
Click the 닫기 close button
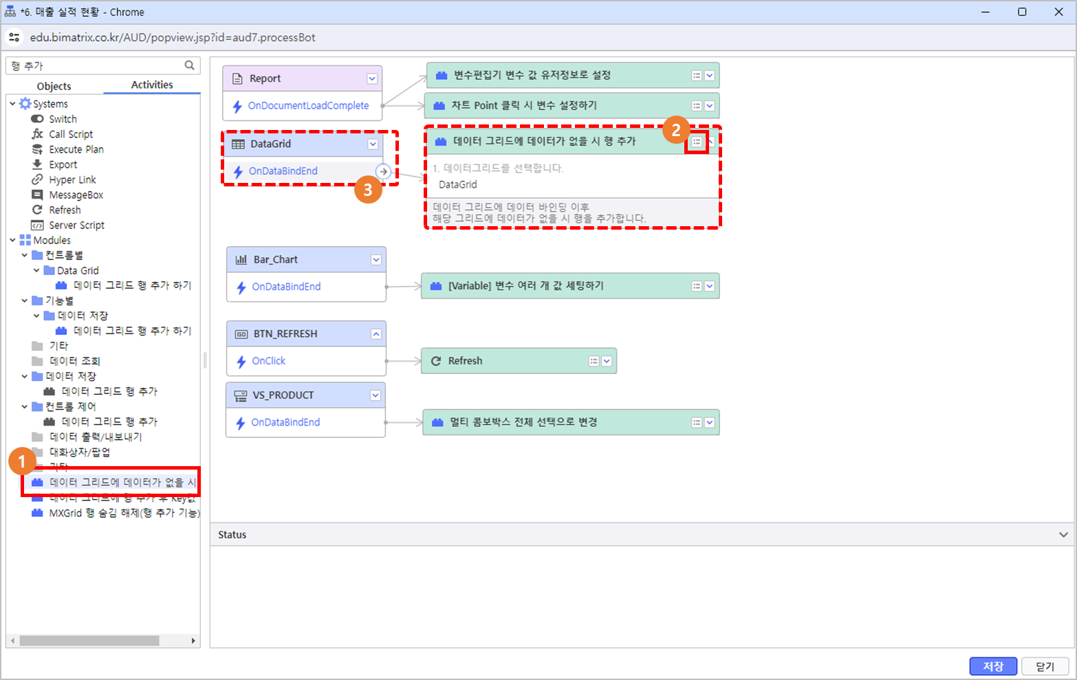click(x=1045, y=666)
